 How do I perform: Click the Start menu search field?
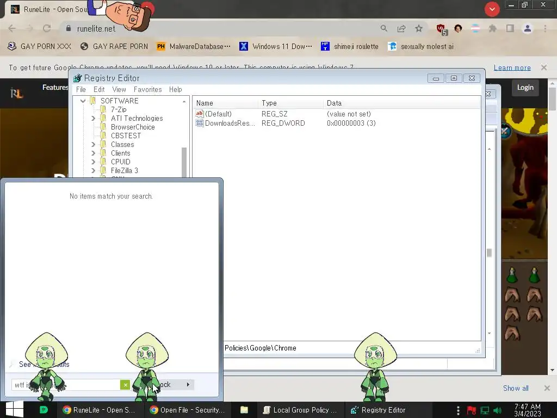pos(66,385)
